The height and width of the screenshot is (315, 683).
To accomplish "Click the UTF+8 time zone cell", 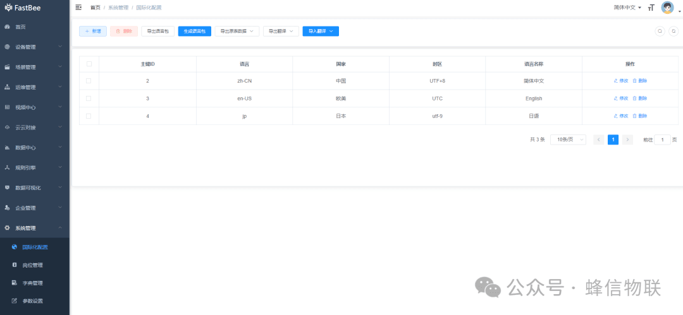I will pyautogui.click(x=438, y=81).
